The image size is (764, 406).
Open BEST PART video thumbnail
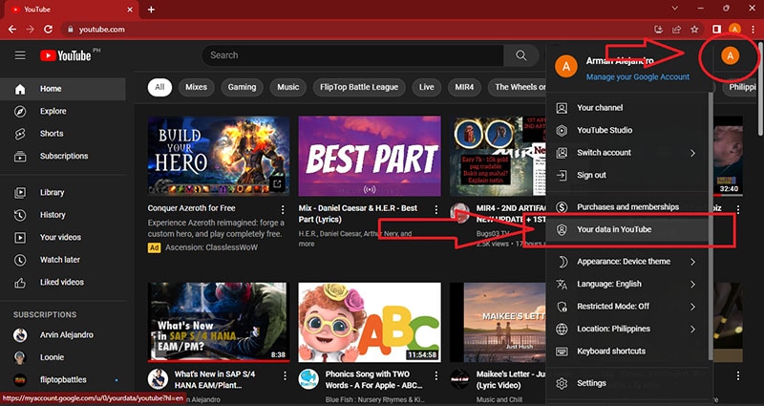370,156
